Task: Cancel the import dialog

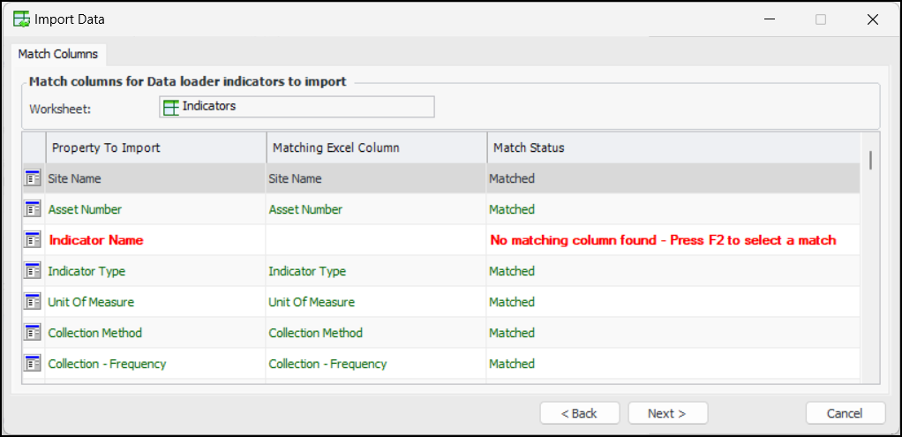Action: click(845, 413)
